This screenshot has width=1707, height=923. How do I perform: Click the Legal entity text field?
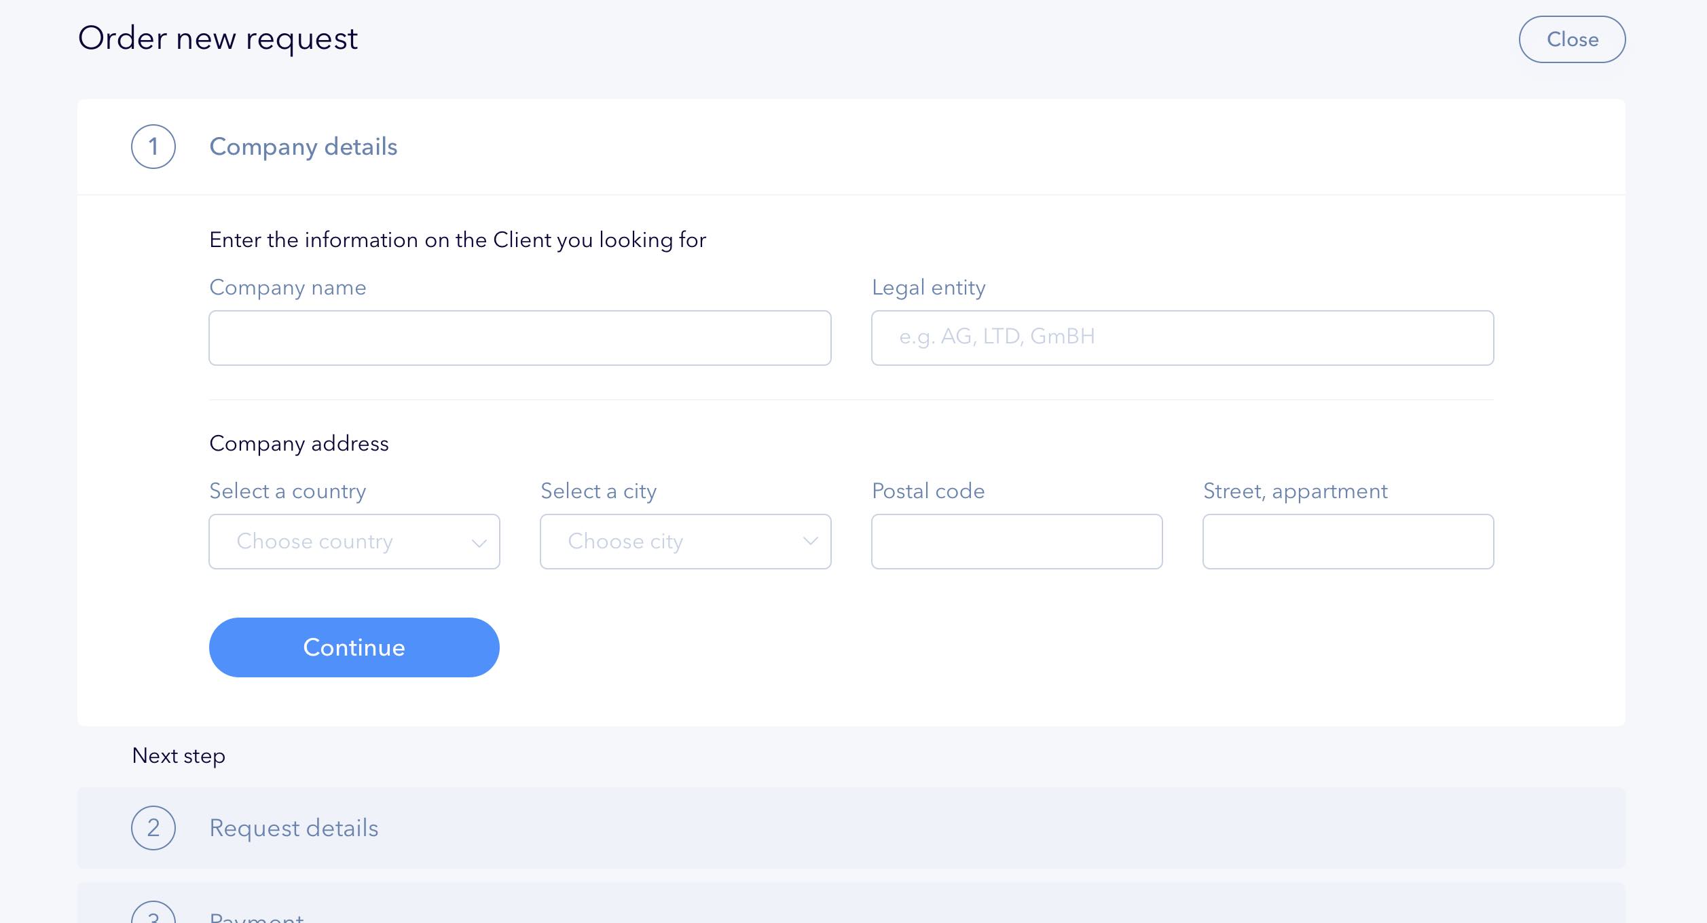tap(1182, 338)
